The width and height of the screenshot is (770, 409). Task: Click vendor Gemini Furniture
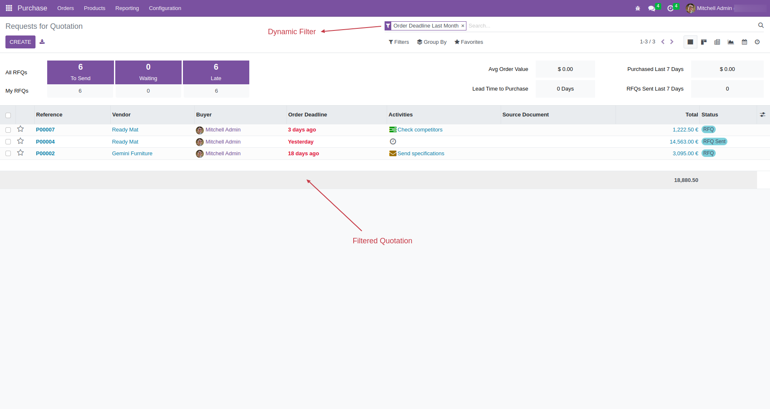(x=132, y=154)
